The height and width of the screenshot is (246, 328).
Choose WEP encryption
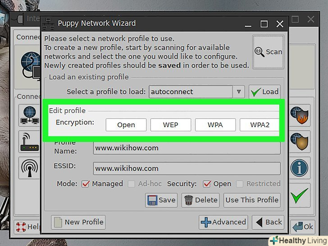(170, 125)
